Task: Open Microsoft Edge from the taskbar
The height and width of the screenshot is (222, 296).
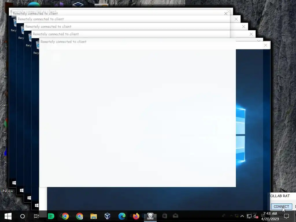Action: [x=122, y=216]
